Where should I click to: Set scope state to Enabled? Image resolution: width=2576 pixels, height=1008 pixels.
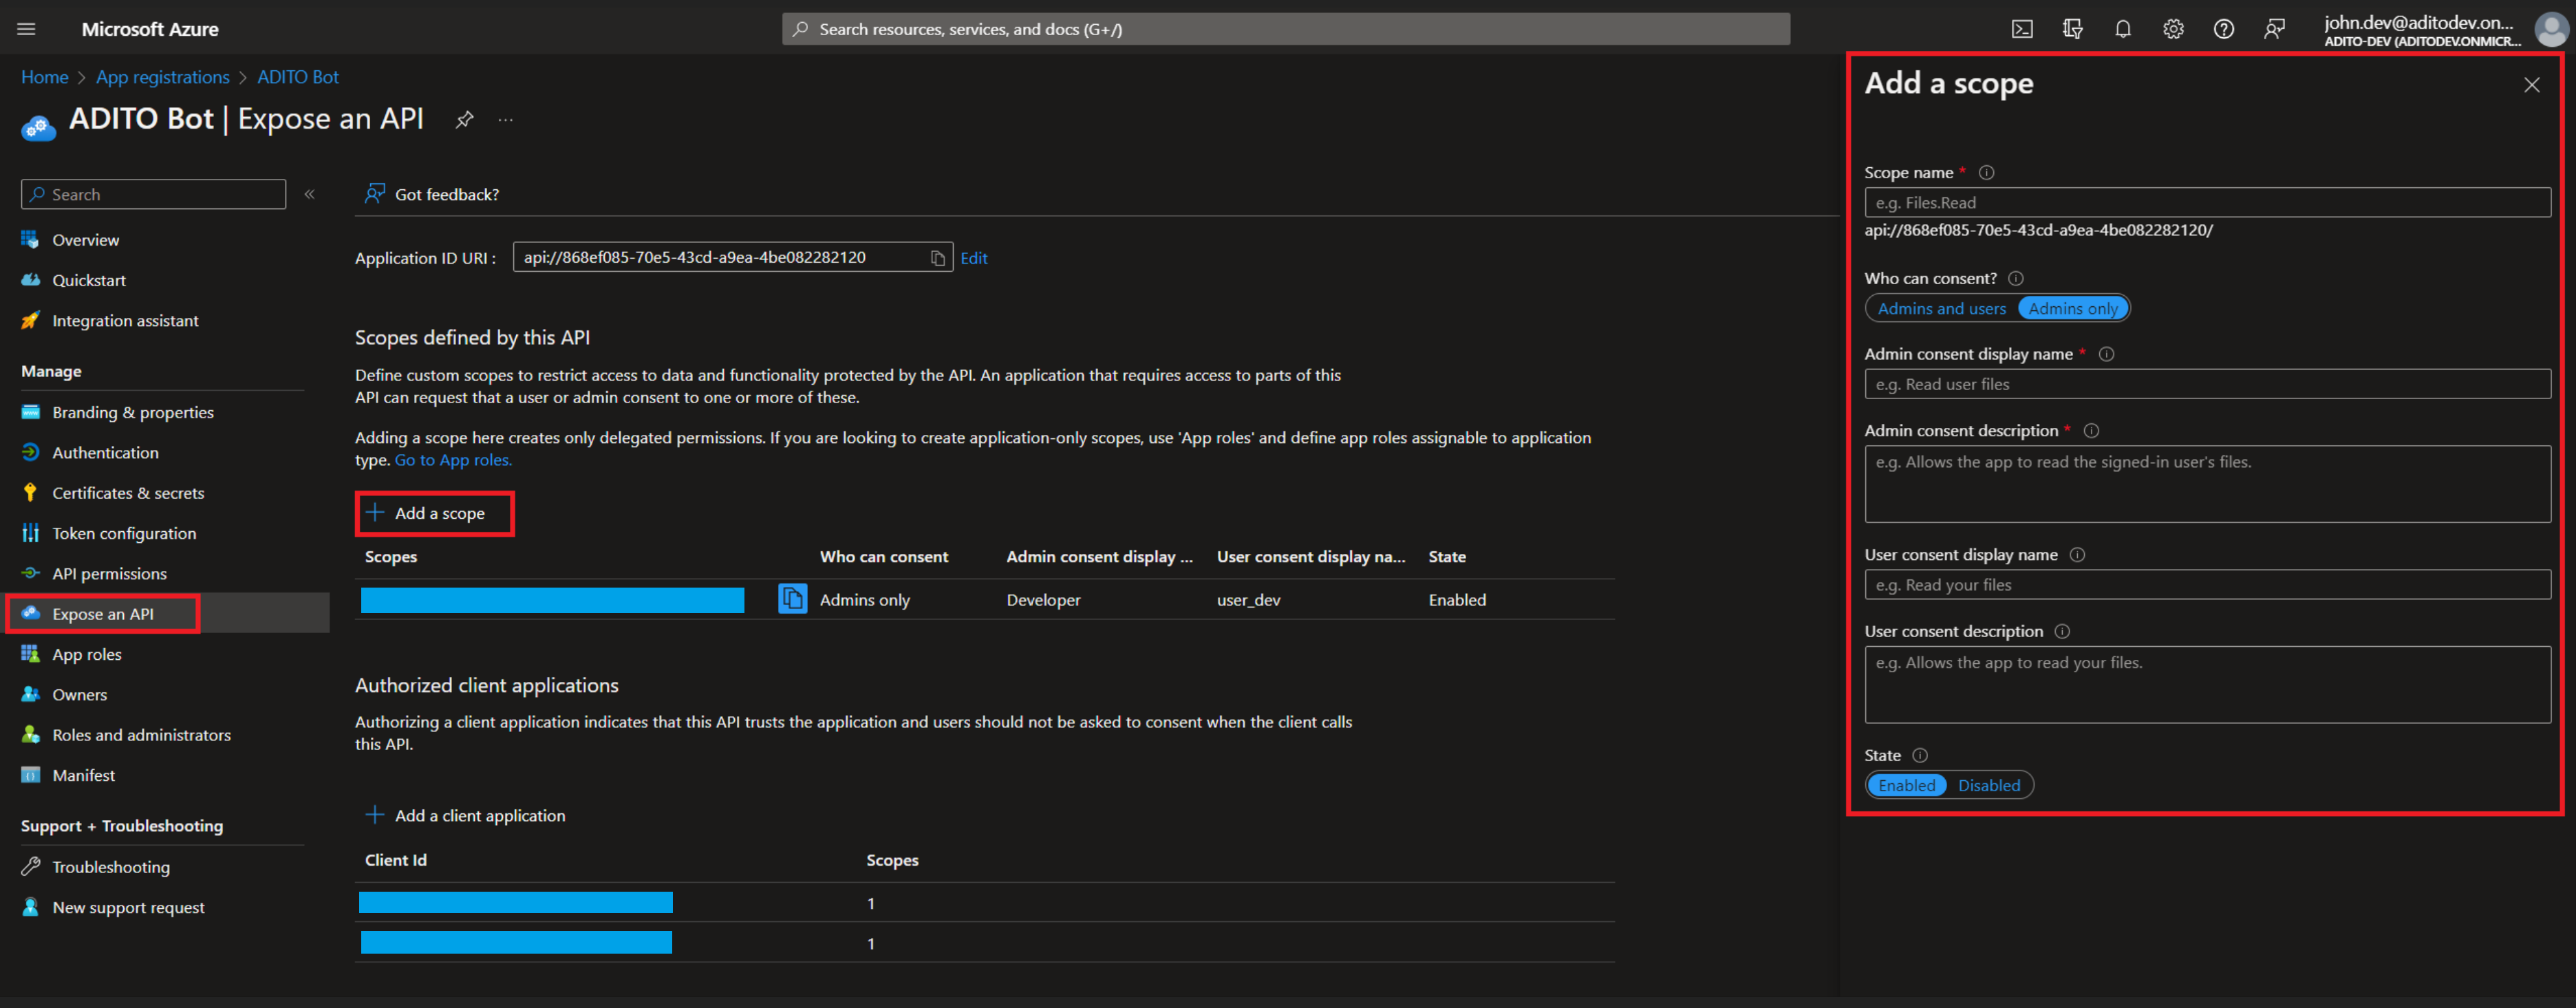[x=1906, y=785]
